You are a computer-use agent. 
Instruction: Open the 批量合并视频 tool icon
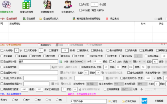[x=27, y=5]
